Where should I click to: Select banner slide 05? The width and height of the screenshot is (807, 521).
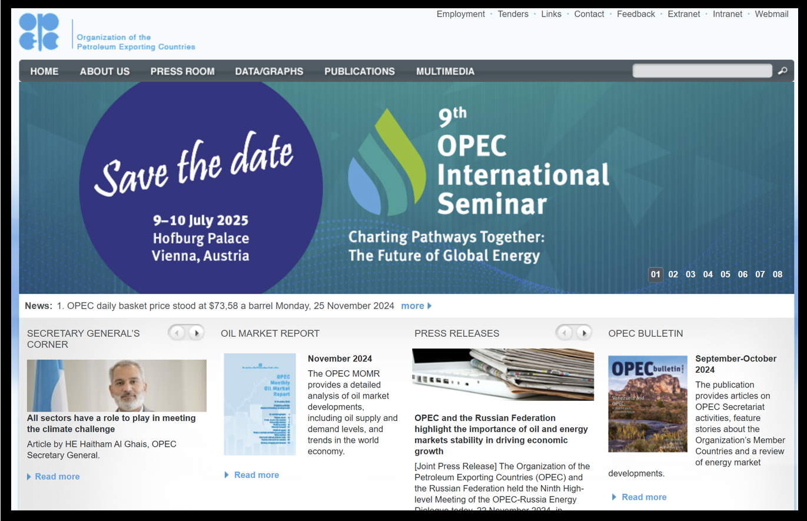[725, 274]
